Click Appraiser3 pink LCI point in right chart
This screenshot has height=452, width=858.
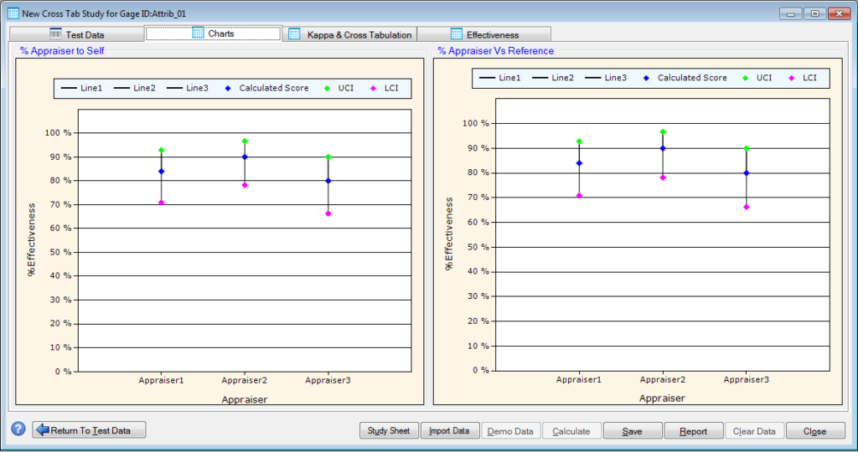click(x=746, y=207)
